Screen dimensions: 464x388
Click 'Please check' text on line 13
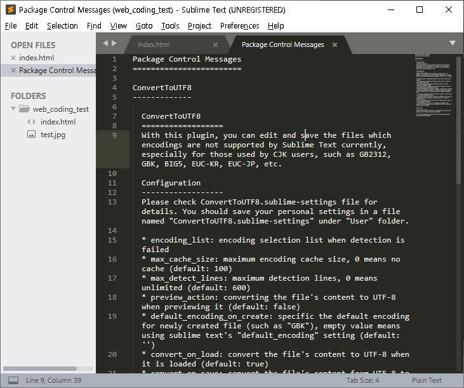169,202
